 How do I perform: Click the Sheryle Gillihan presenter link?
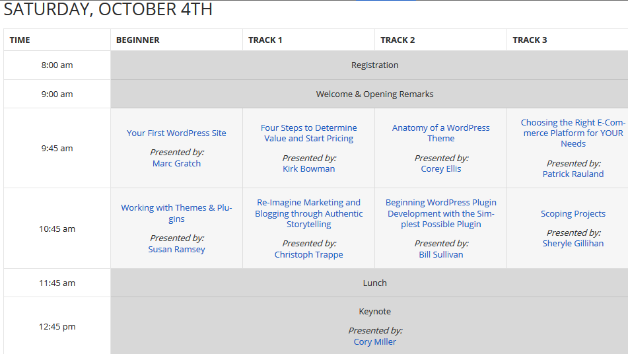coord(573,243)
